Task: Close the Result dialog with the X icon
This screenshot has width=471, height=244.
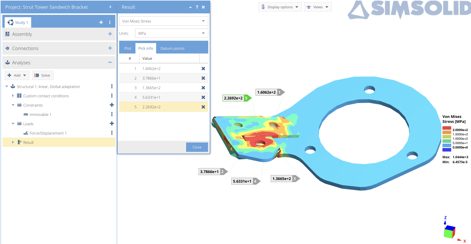Action: pos(203,7)
